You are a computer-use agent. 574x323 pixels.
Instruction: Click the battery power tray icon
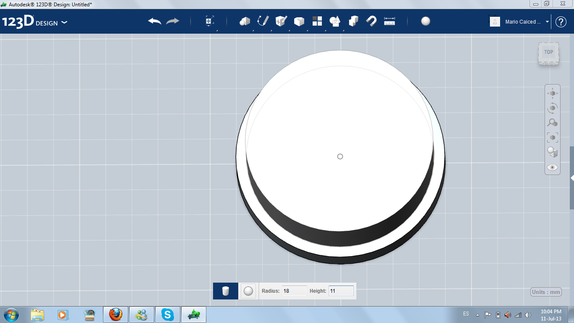(498, 315)
